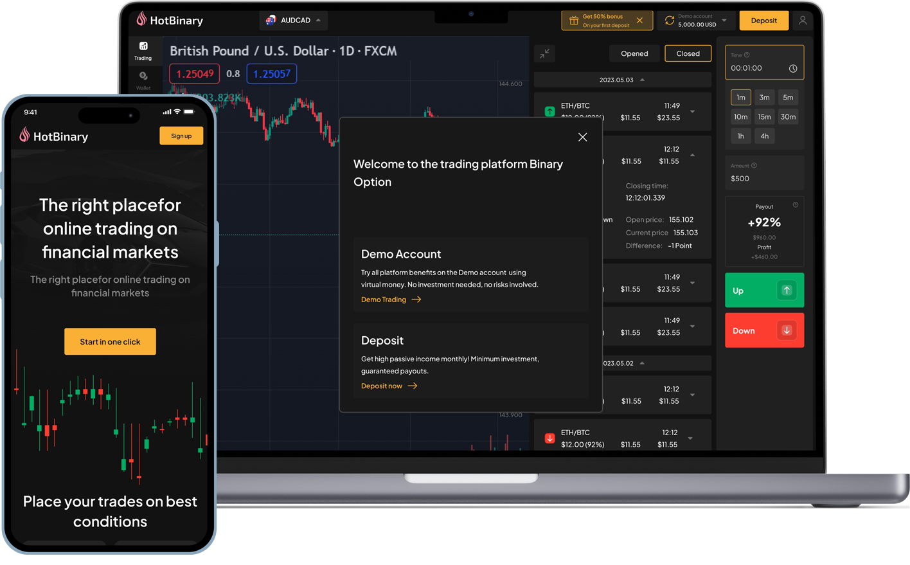
Task: Click the orange Deposit button
Action: pos(763,21)
